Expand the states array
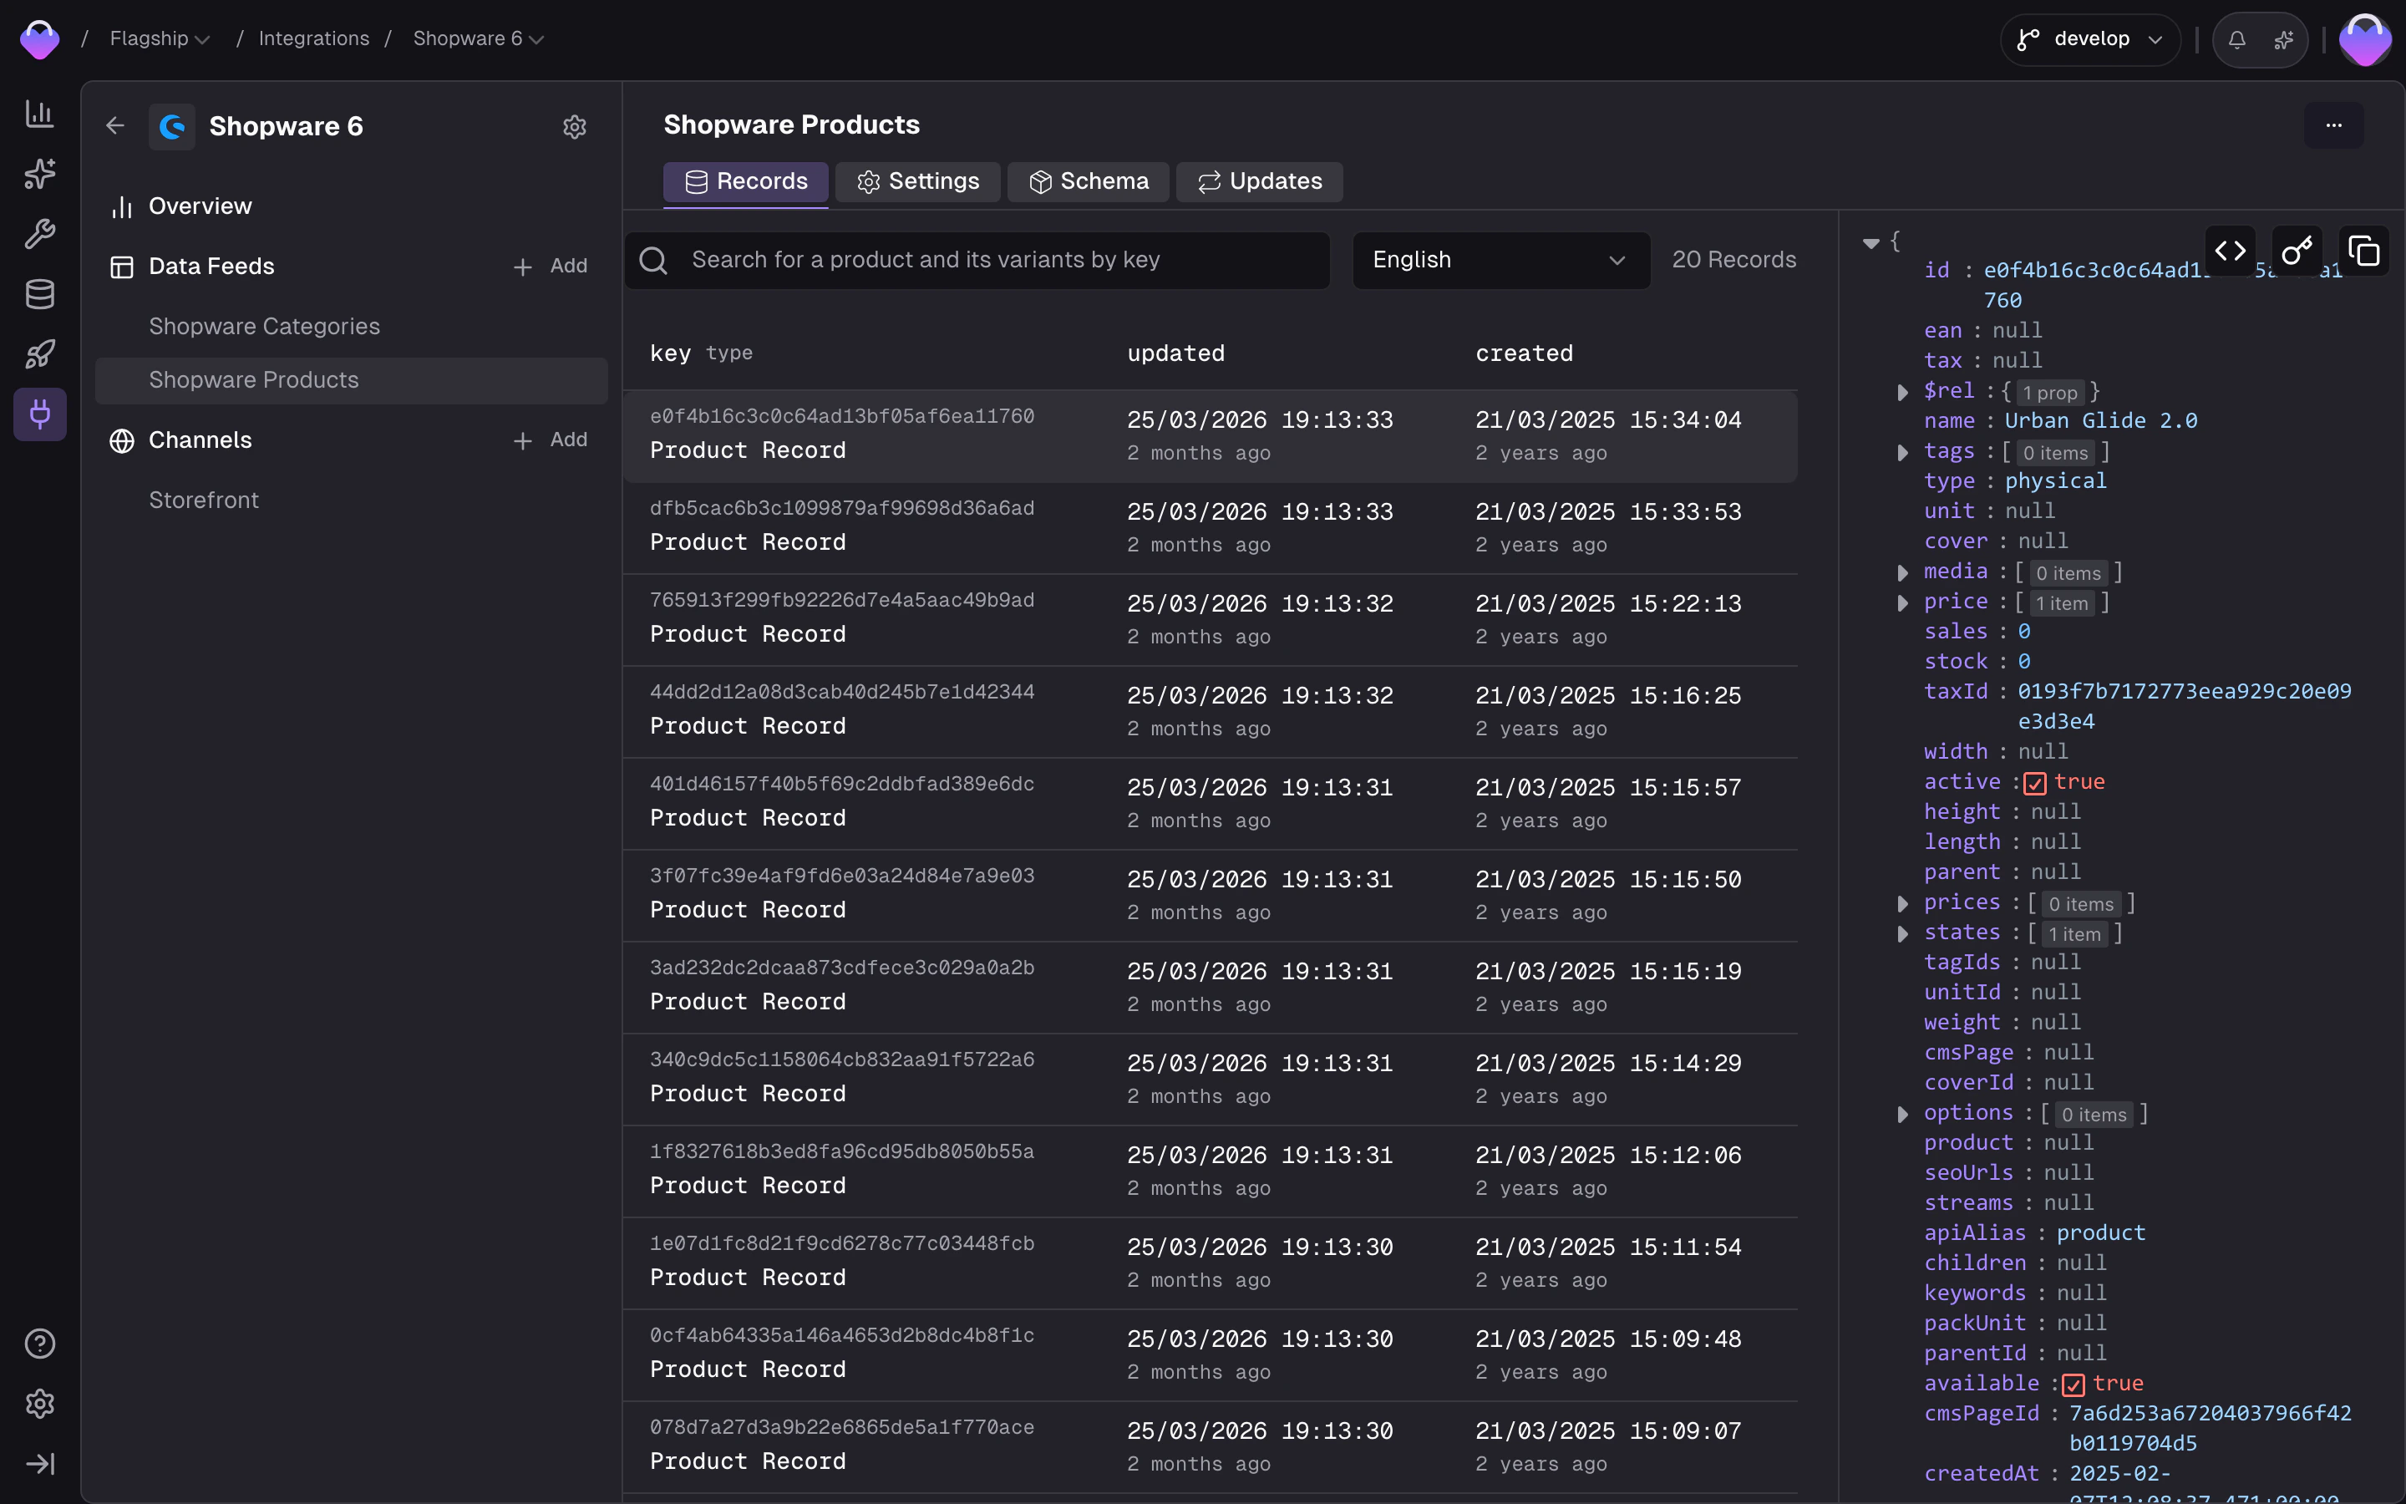This screenshot has height=1504, width=2406. pos(1902,934)
